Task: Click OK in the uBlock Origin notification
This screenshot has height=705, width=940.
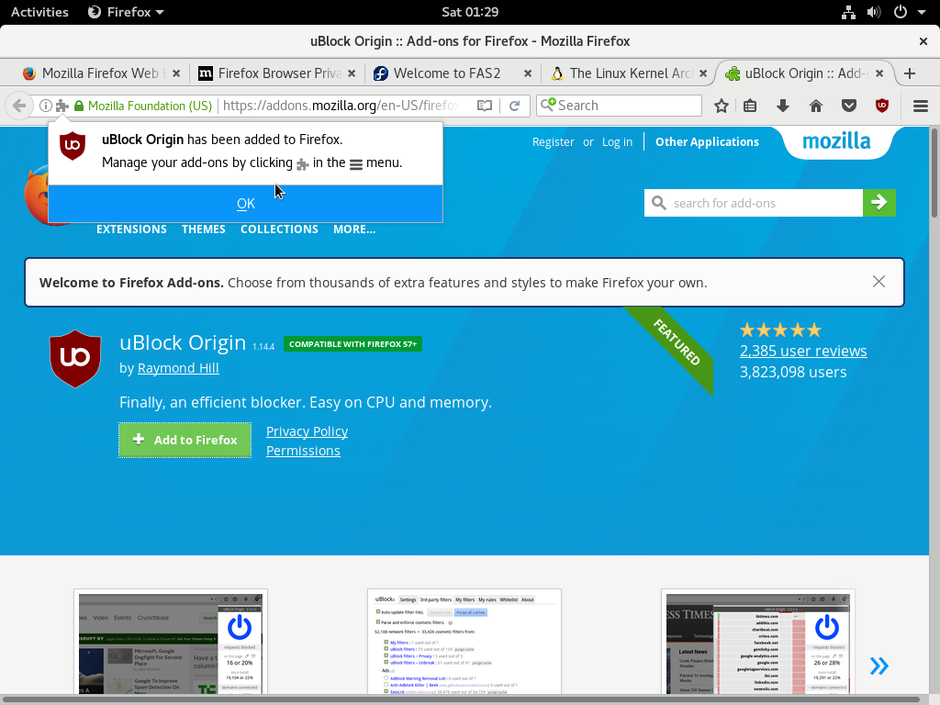Action: tap(246, 204)
